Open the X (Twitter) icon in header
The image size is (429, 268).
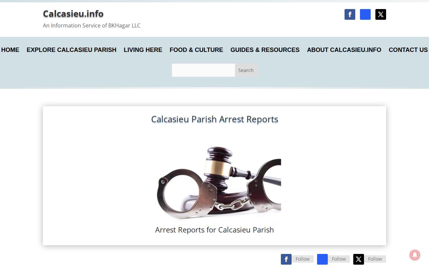[x=381, y=14]
